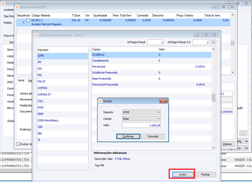This screenshot has height=182, width=252.
Task: Minimize the Conferência de Impostos window
Action: (x=198, y=35)
